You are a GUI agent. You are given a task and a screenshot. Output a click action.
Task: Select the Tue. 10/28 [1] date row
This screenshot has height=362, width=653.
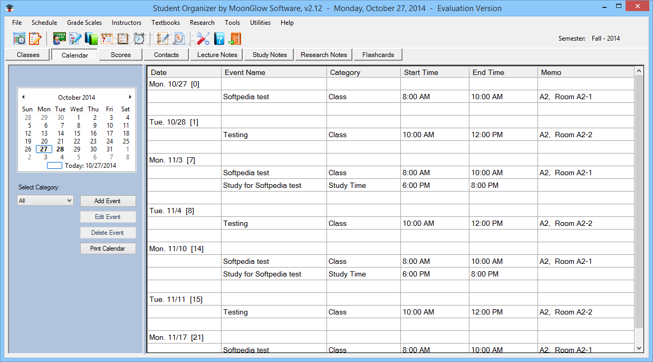390,122
